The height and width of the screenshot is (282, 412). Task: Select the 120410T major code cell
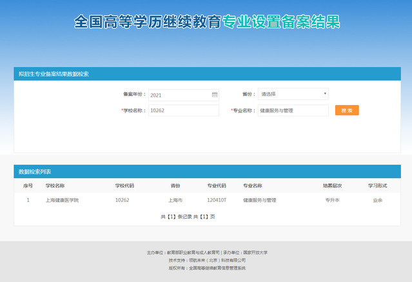217,200
